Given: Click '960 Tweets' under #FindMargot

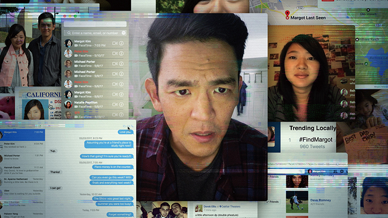Looking at the screenshot, I should click(x=312, y=147).
